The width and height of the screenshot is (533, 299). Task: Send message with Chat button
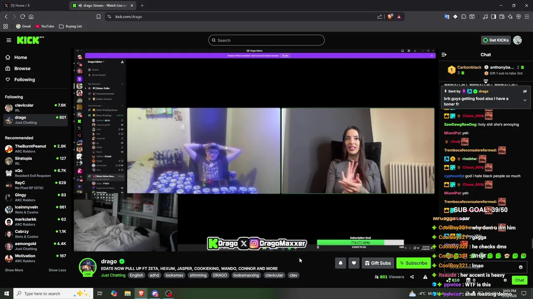pyautogui.click(x=519, y=280)
